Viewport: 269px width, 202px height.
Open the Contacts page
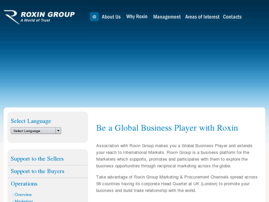click(232, 17)
